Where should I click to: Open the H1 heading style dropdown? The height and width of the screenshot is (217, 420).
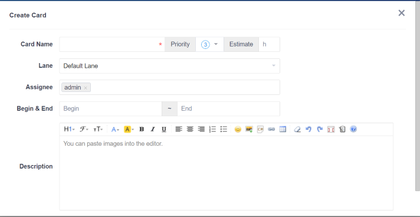point(69,129)
